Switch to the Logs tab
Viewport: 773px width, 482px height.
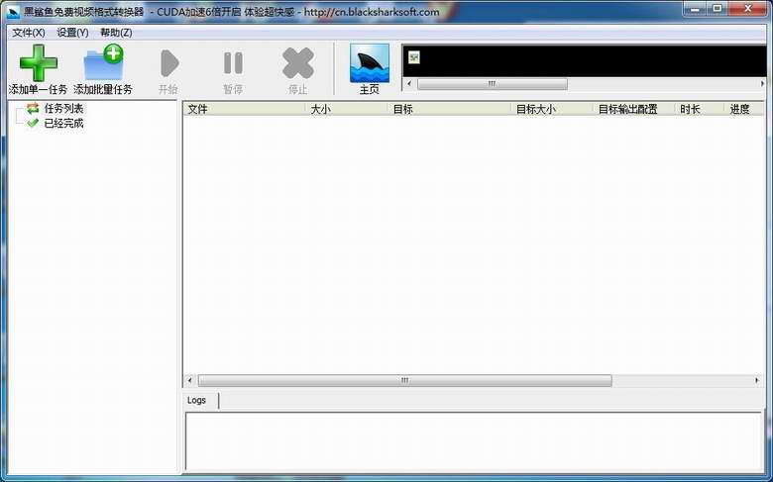pos(196,400)
